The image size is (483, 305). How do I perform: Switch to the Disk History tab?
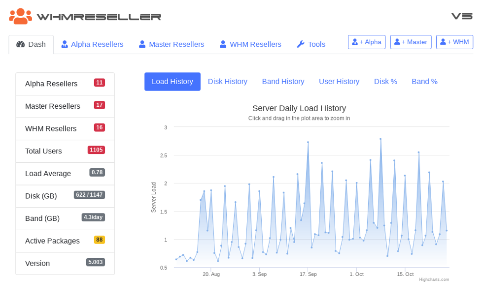[x=228, y=82]
